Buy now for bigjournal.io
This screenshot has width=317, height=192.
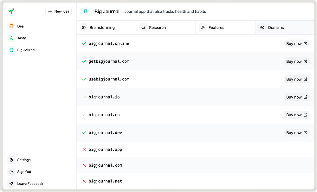pos(297,97)
